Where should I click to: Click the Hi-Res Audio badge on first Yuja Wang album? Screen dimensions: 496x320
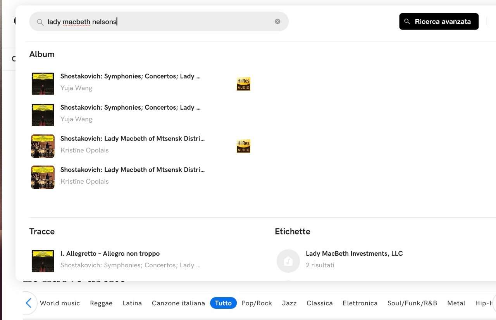243,84
